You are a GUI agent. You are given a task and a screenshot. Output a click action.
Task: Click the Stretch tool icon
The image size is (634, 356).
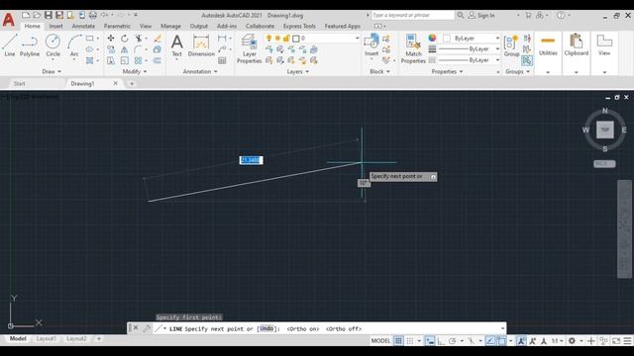111,60
